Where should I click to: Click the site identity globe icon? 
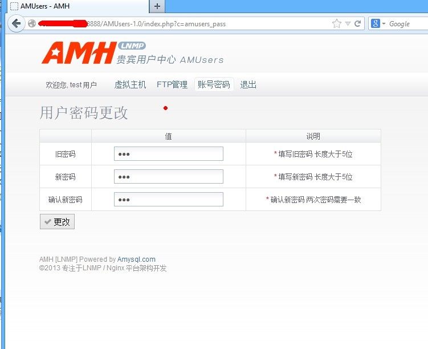tap(32, 23)
